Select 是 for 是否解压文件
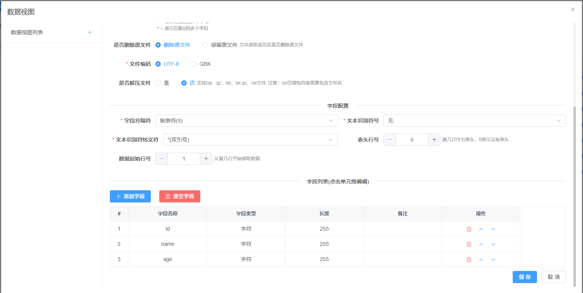The image size is (583, 293). (x=158, y=83)
